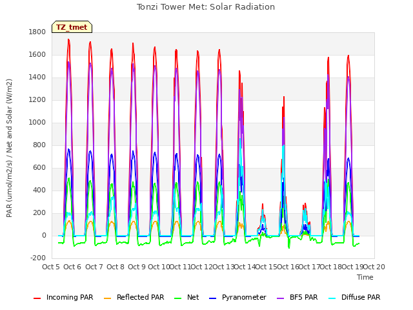Click the x-axis title Time
This screenshot has height=310, width=413.
(x=365, y=277)
